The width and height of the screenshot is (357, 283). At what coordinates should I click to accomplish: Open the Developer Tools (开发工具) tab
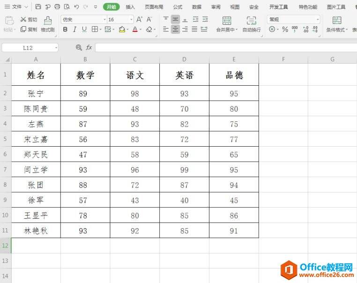278,7
